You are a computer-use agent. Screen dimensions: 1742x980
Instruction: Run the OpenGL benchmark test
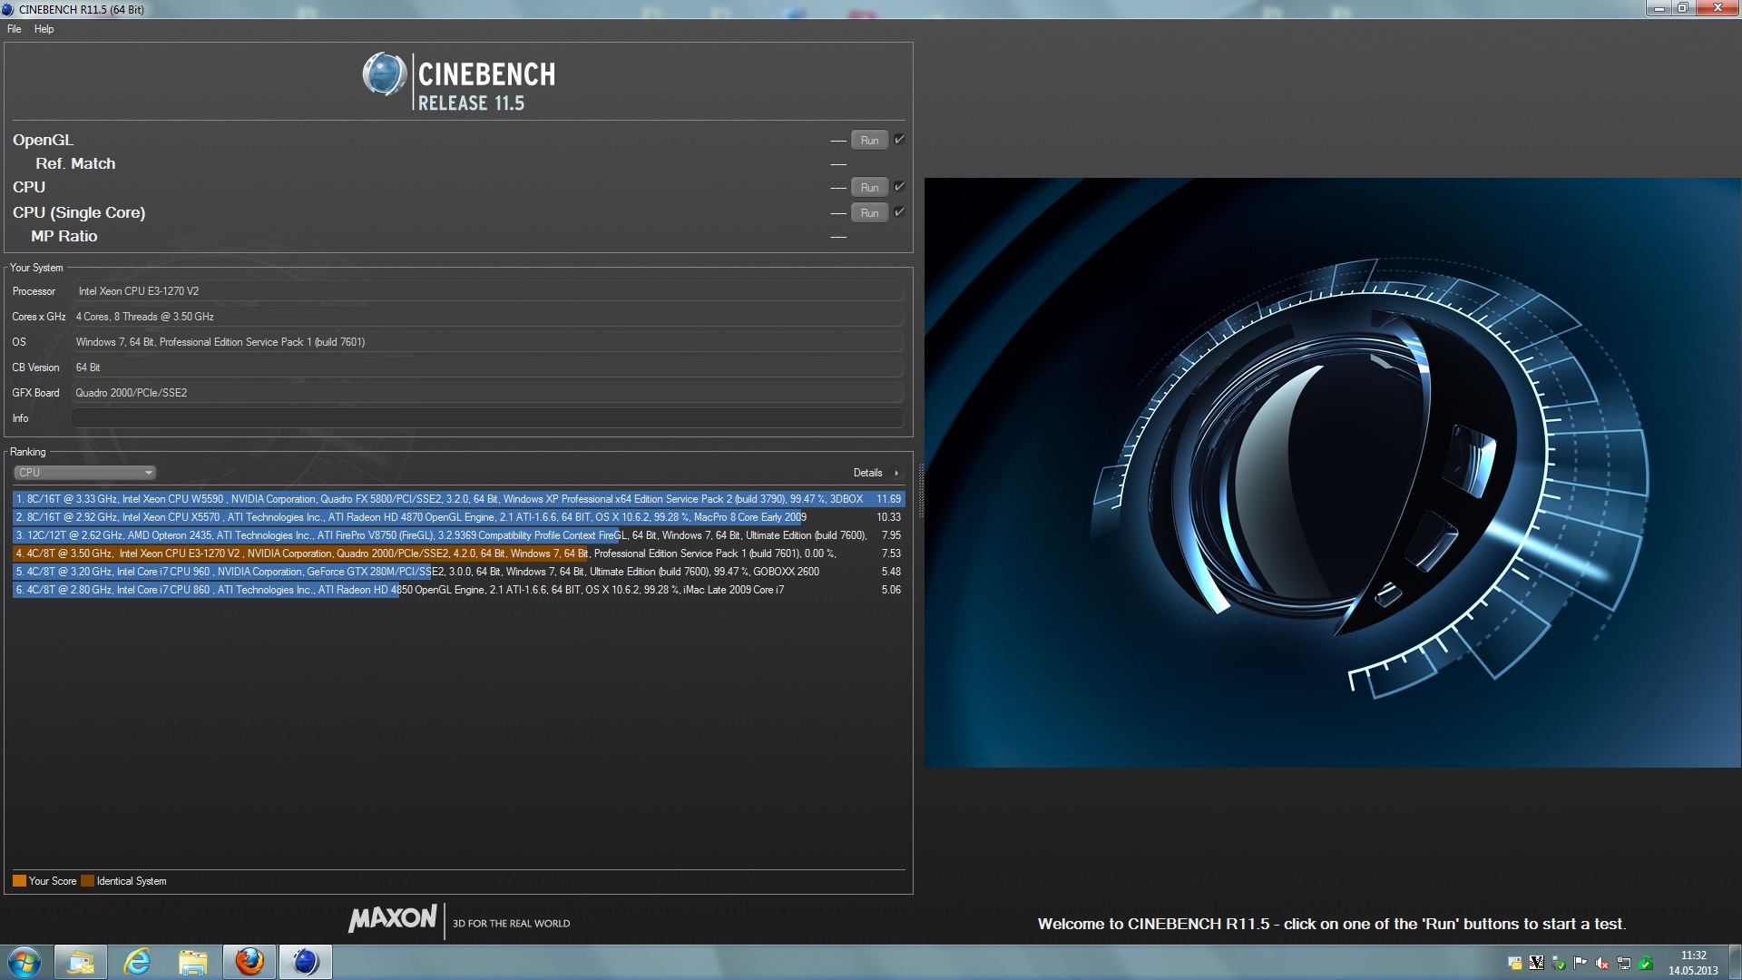coord(869,141)
